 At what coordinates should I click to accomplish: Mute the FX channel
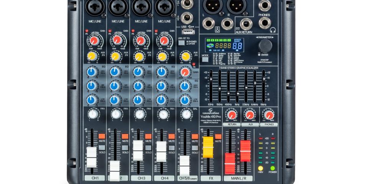pyautogui.click(x=218, y=136)
